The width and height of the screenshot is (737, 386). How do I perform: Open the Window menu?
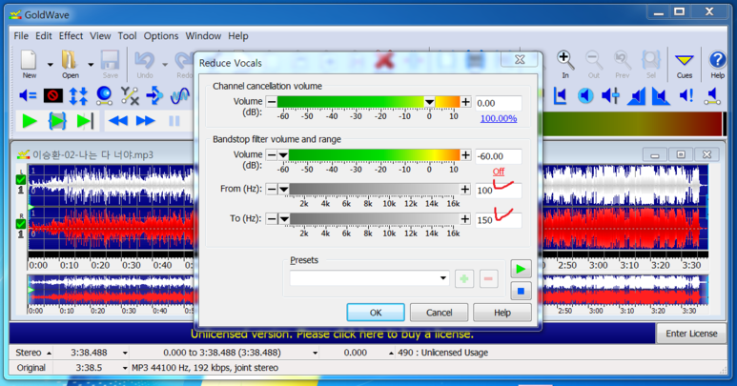203,35
